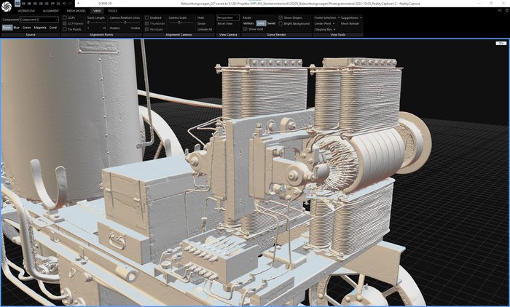Toggle the Show Shapes checkbox

(x=280, y=17)
